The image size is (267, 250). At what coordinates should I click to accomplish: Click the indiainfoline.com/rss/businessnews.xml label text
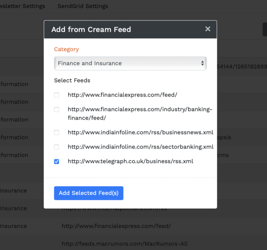click(x=140, y=132)
